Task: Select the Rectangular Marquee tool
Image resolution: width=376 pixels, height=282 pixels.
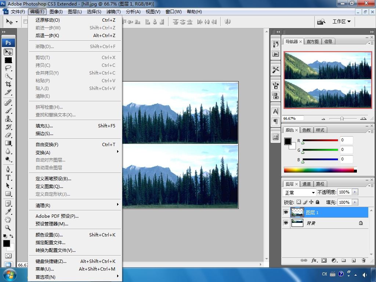Action: [x=8, y=60]
